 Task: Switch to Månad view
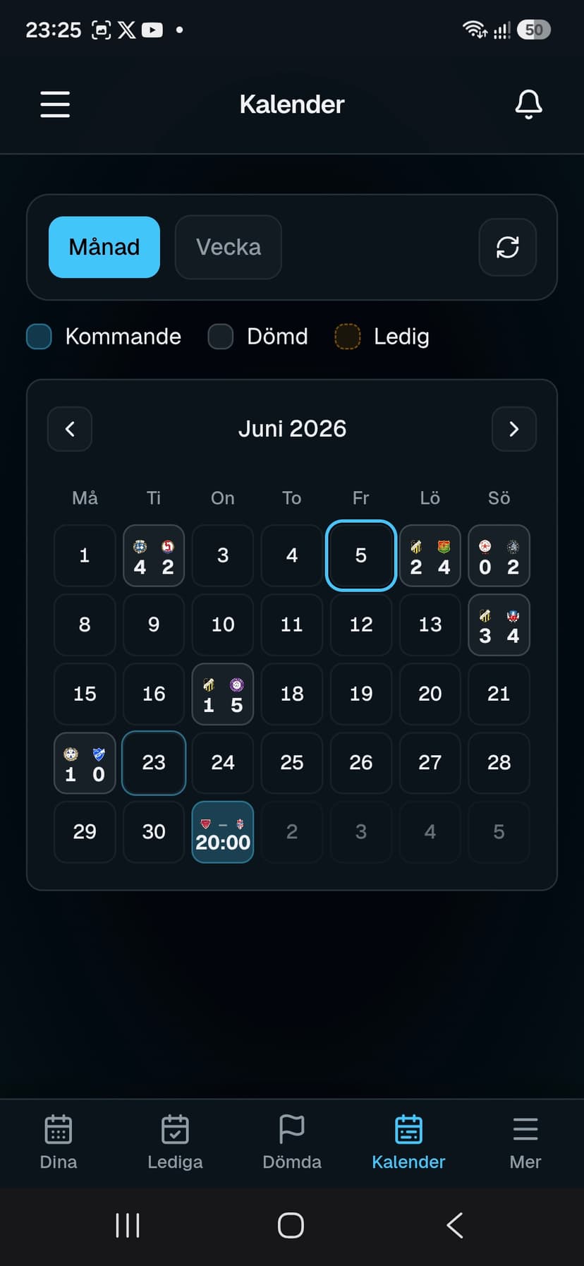point(104,247)
